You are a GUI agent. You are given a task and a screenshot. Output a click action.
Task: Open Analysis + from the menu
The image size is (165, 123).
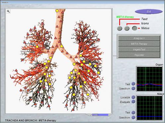coord(139,38)
